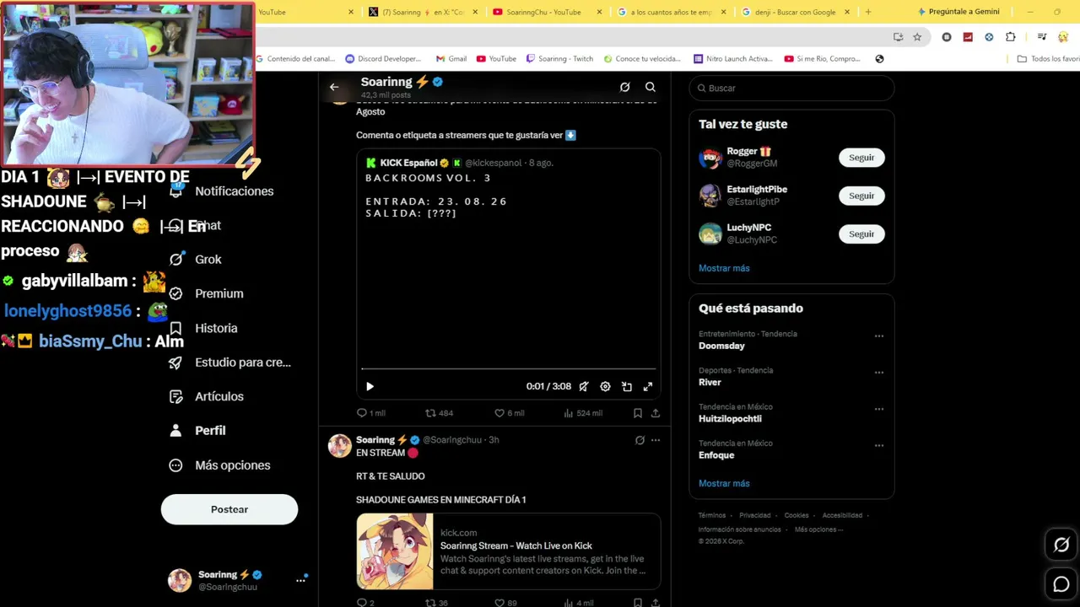
Task: Search Soarinng's posts via the header magnifier
Action: 651,87
